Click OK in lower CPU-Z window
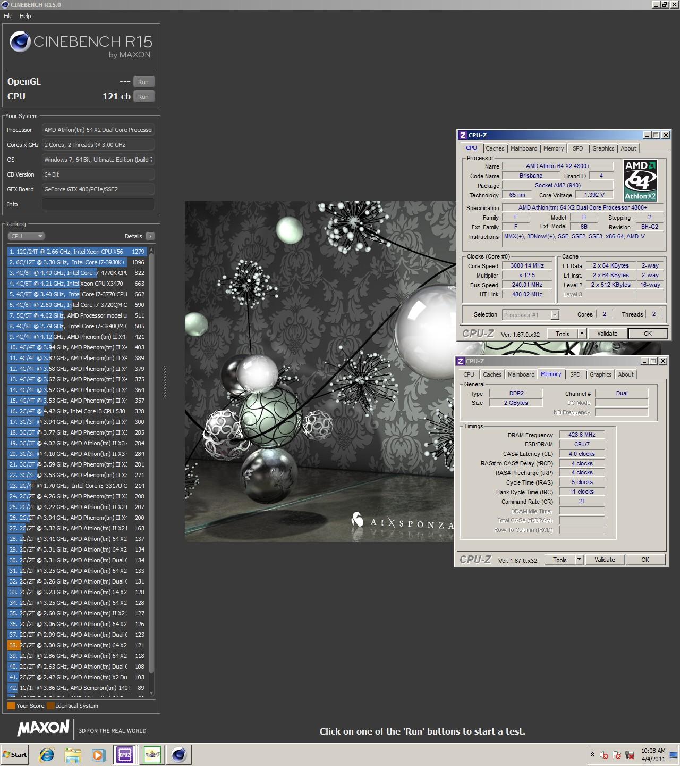The image size is (680, 766). pyautogui.click(x=645, y=560)
